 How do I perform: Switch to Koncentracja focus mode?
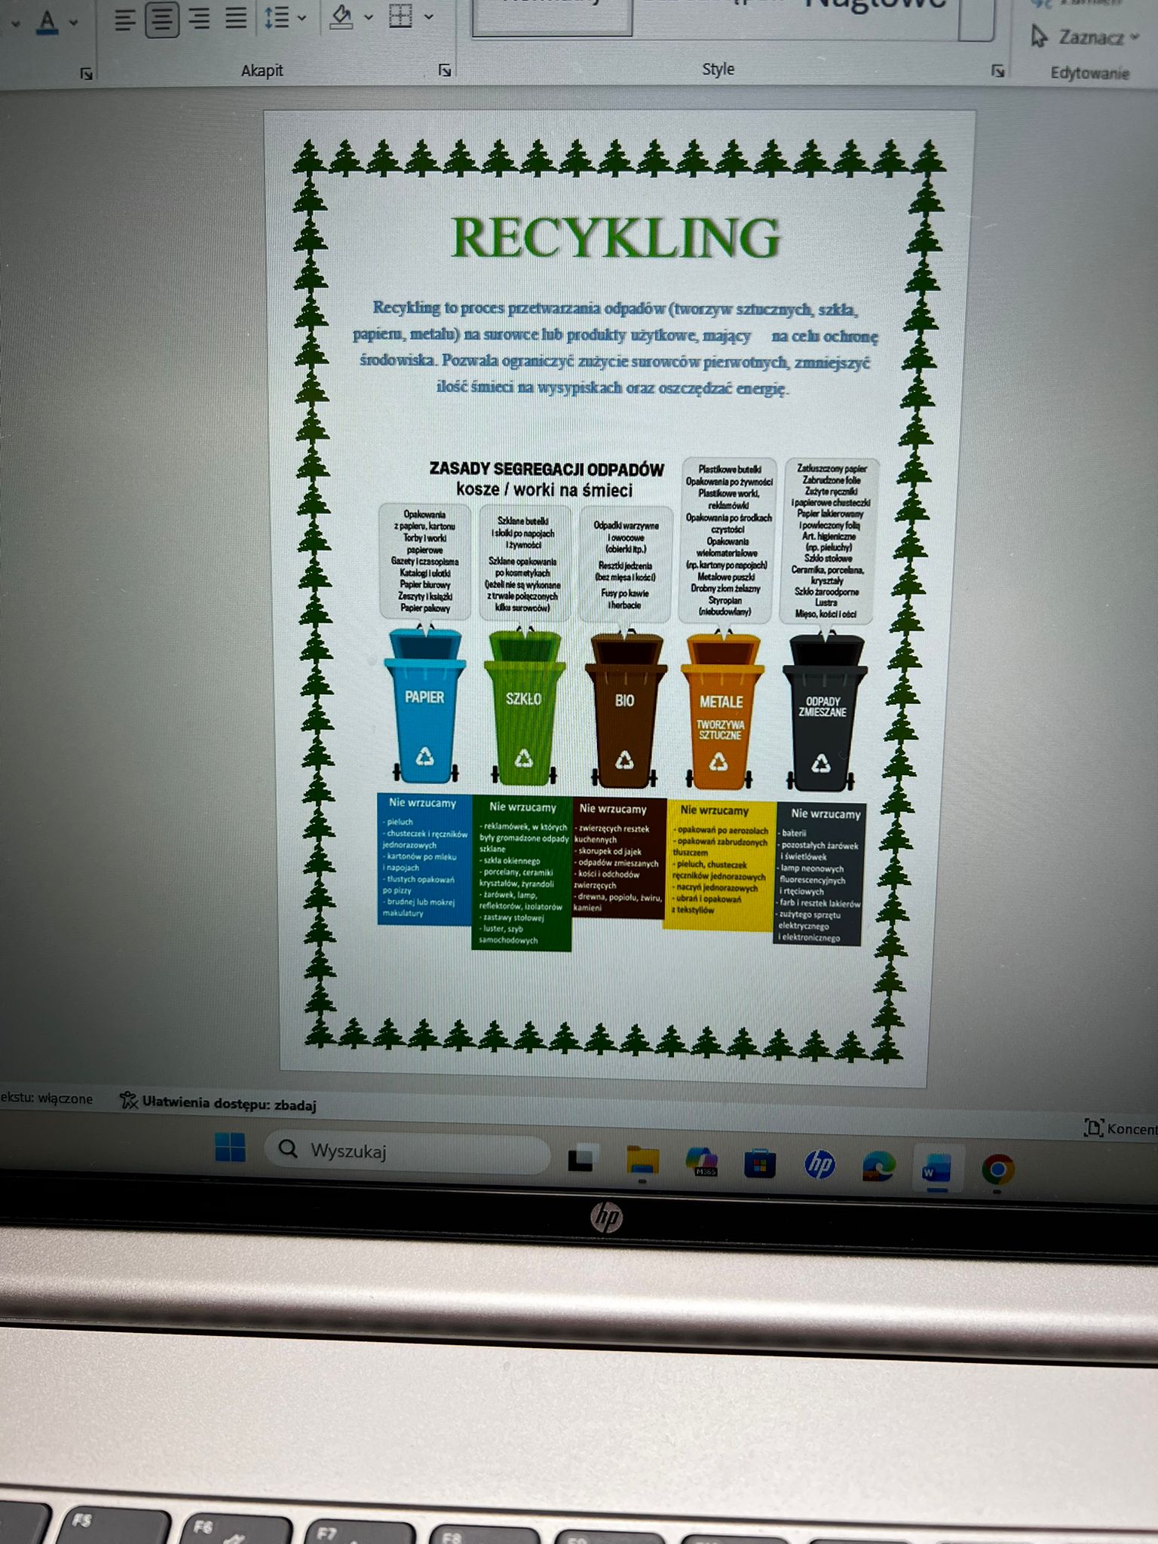coord(1120,1129)
